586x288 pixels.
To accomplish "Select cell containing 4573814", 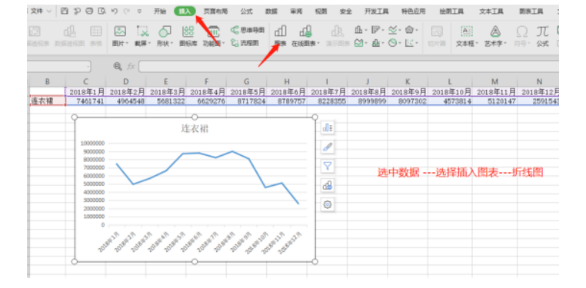I will point(450,101).
